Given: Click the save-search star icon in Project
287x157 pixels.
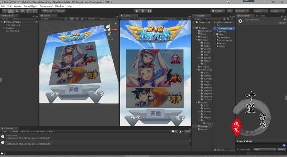Looking at the screenshot, I should (x=232, y=19).
